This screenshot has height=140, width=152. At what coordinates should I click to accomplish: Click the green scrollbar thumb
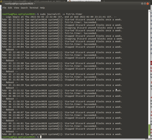click(149, 130)
